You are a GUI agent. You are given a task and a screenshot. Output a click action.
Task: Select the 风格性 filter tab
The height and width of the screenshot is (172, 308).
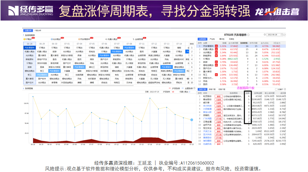click(x=232, y=39)
